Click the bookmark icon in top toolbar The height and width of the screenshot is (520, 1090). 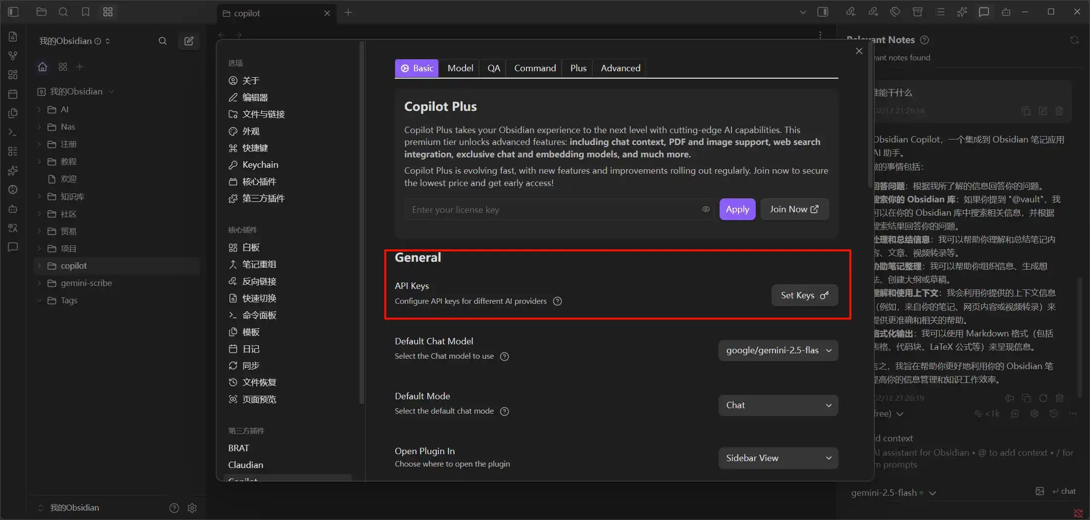pyautogui.click(x=86, y=12)
